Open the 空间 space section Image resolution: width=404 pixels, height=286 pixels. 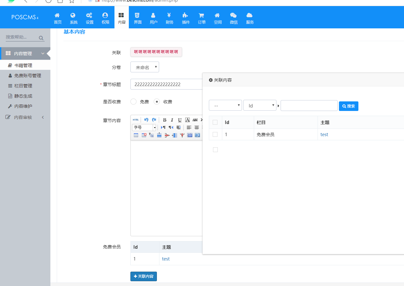tap(218, 18)
